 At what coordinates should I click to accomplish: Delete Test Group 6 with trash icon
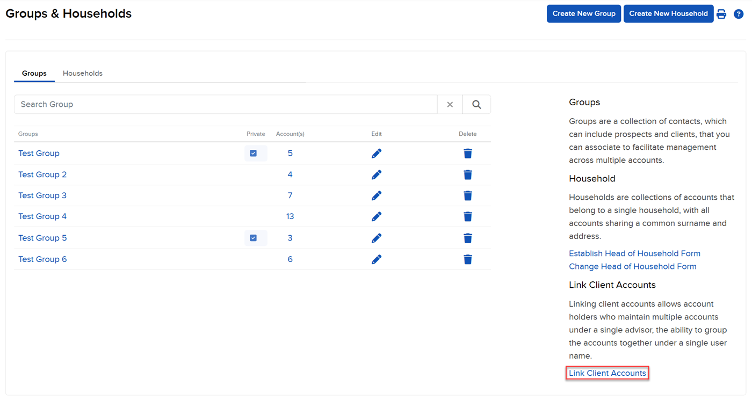coord(467,259)
